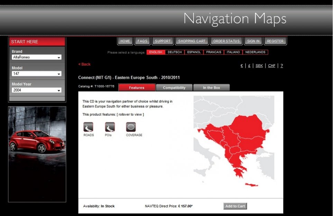Switch currency to SEK

(259, 66)
